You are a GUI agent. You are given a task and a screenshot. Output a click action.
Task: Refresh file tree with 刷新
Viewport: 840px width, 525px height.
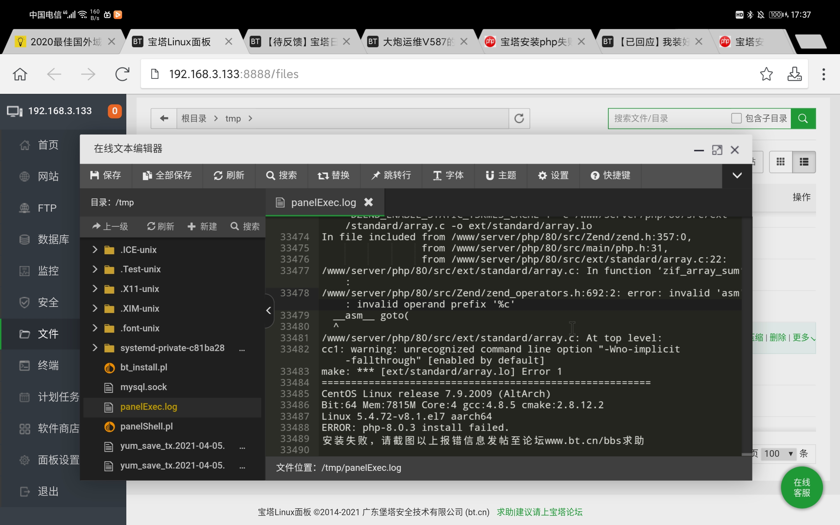pyautogui.click(x=160, y=226)
